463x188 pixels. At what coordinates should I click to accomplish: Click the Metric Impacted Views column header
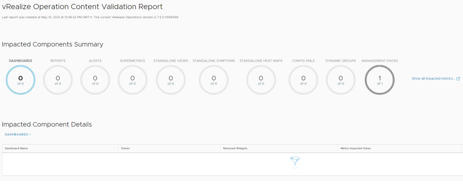tap(356, 148)
